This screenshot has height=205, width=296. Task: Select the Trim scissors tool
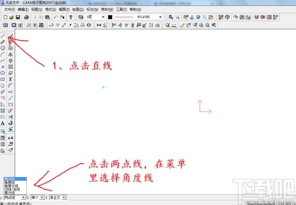11,79
